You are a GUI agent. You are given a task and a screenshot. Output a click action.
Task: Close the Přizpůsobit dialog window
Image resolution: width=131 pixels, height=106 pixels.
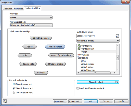click(x=126, y=2)
